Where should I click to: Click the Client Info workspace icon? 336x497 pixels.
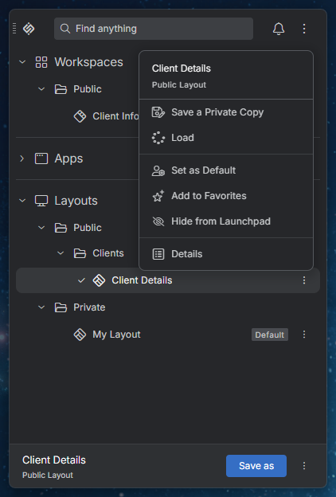tap(80, 116)
